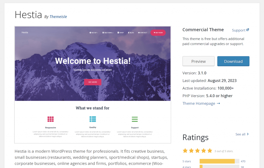See all ratings link
This screenshot has width=264, height=168.
click(240, 134)
